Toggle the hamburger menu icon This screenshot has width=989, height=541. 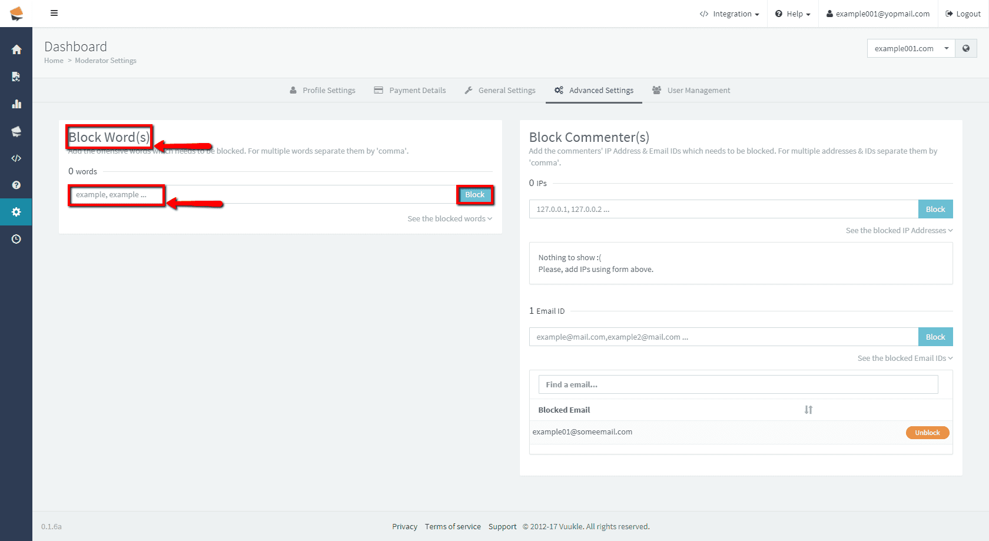[54, 13]
